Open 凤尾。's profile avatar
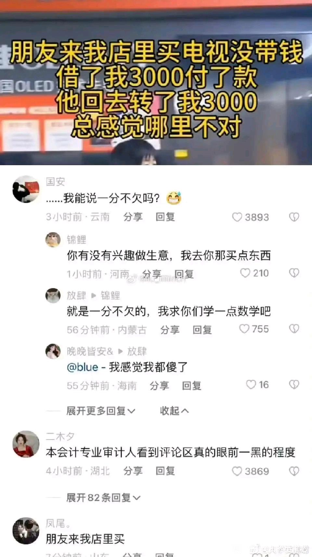312x557 pixels. pyautogui.click(x=26, y=531)
